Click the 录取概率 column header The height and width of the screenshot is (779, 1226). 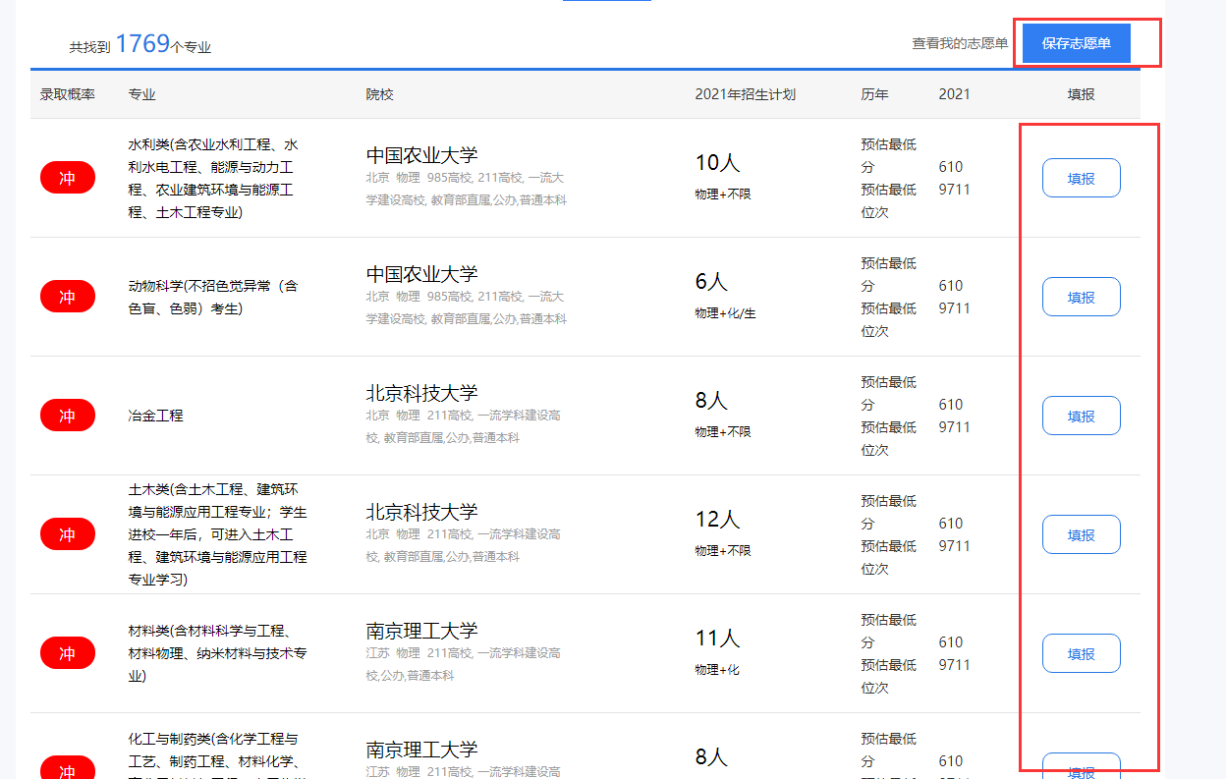(68, 94)
